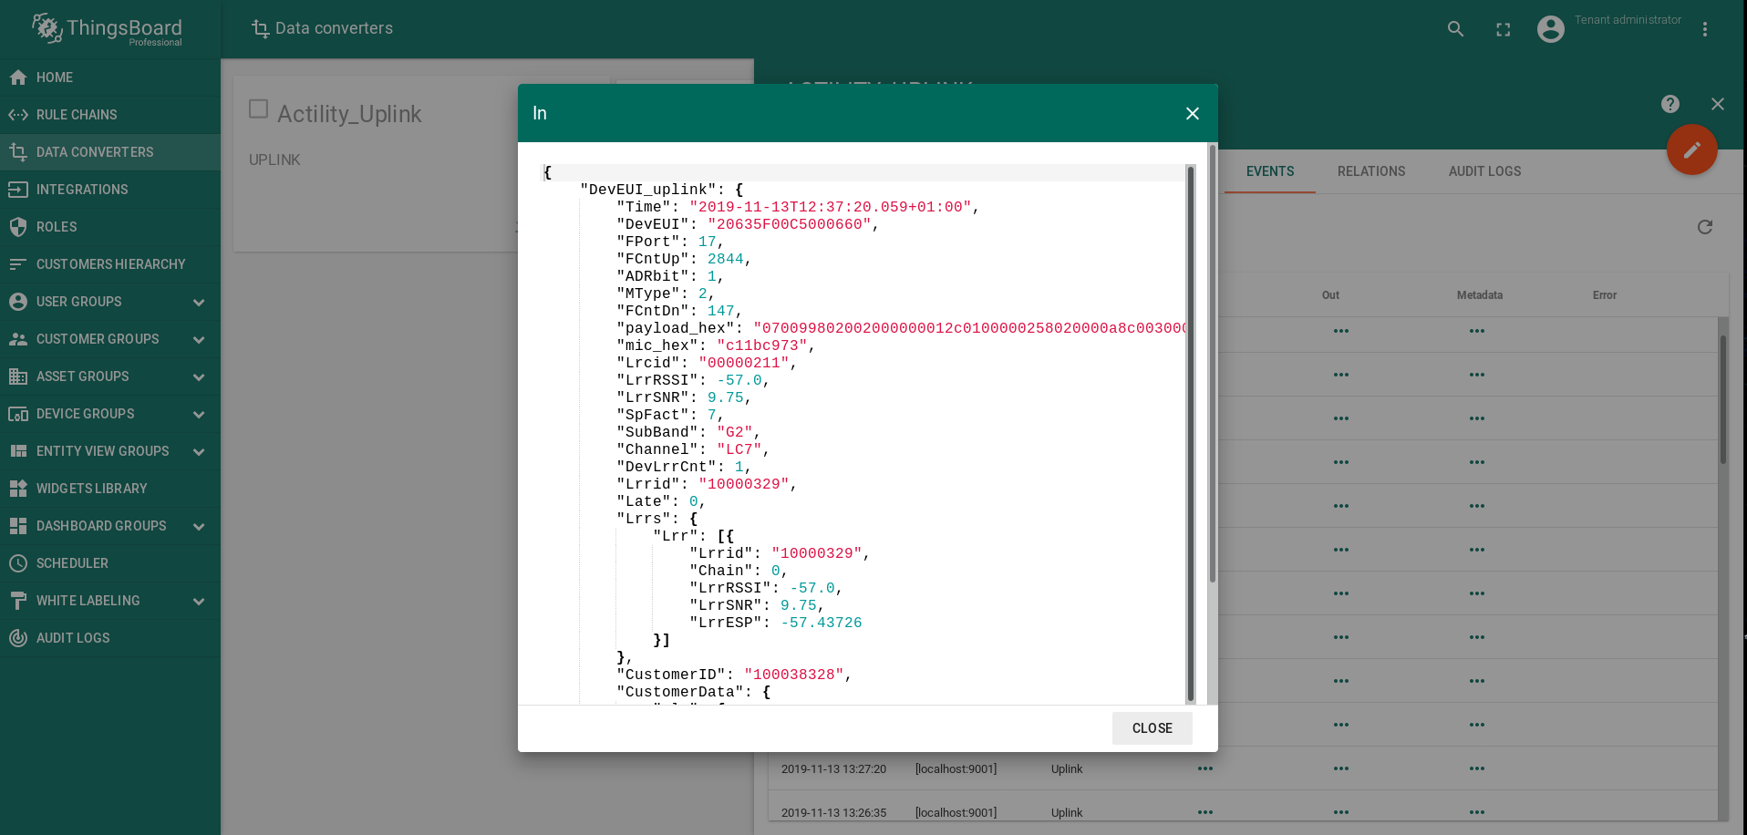Expand Asset Groups submenu
The image size is (1747, 835).
(199, 377)
